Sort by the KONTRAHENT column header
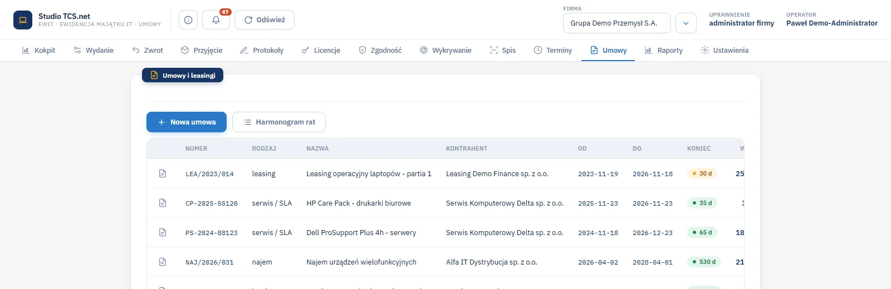891x289 pixels. pyautogui.click(x=467, y=148)
